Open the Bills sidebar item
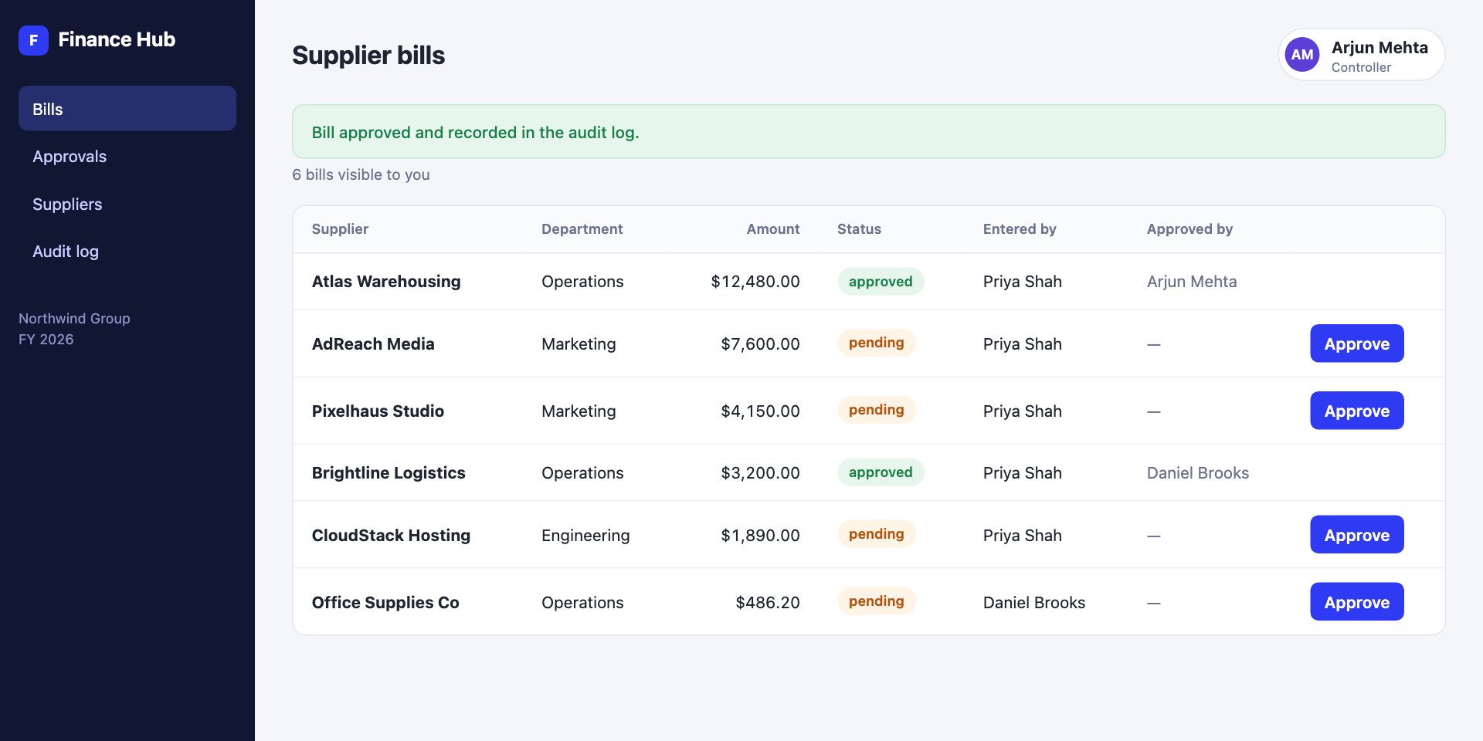This screenshot has width=1483, height=741. [127, 108]
